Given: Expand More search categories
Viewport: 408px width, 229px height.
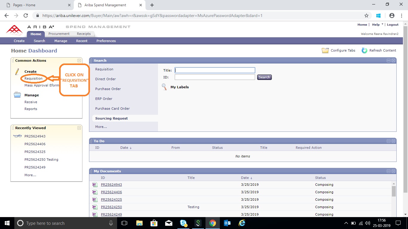Looking at the screenshot, I should (x=101, y=127).
